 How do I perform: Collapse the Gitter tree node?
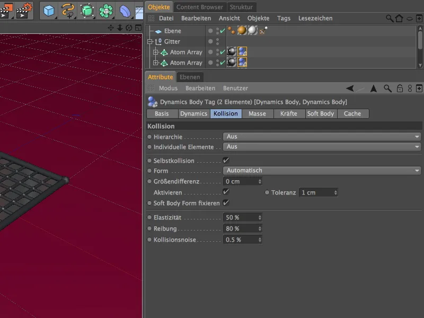pos(149,42)
